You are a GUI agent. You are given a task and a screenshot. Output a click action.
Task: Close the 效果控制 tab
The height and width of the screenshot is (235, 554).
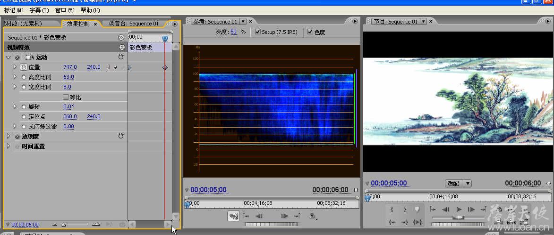(95, 24)
